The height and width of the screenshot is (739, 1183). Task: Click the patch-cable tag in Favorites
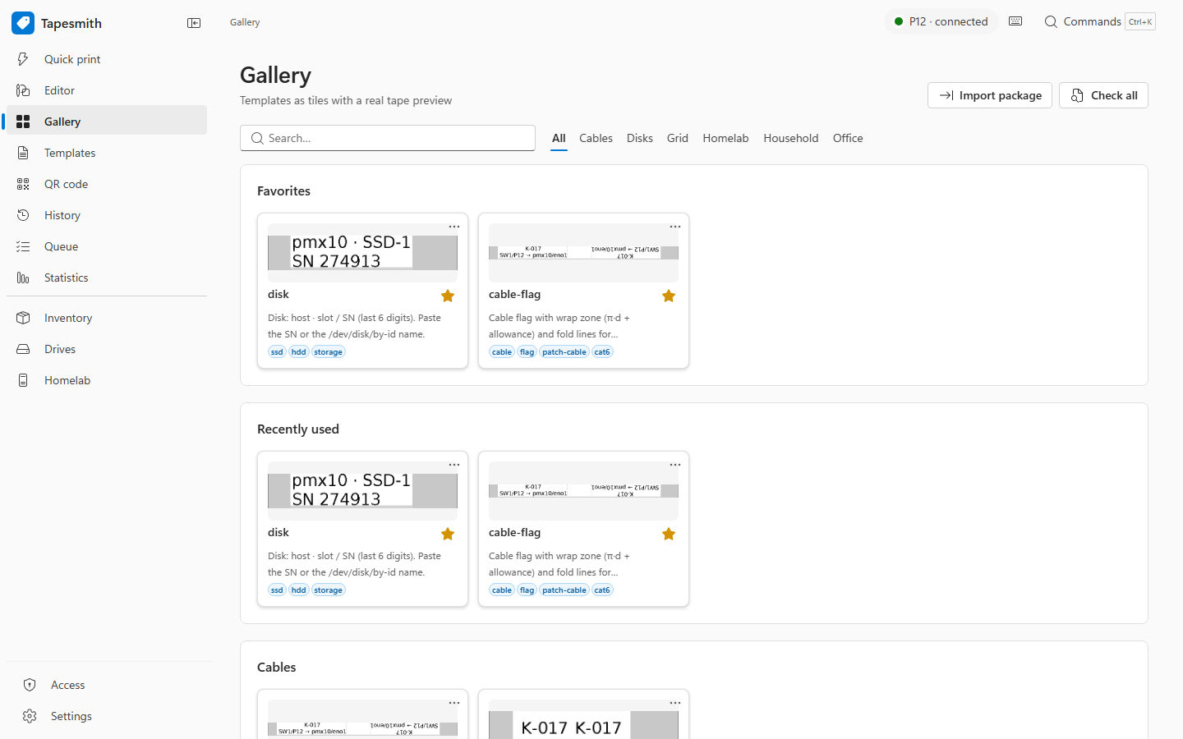click(x=564, y=351)
